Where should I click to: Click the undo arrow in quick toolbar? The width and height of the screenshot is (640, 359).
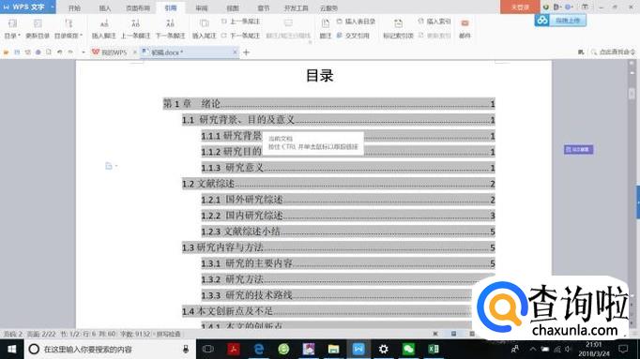coord(60,52)
